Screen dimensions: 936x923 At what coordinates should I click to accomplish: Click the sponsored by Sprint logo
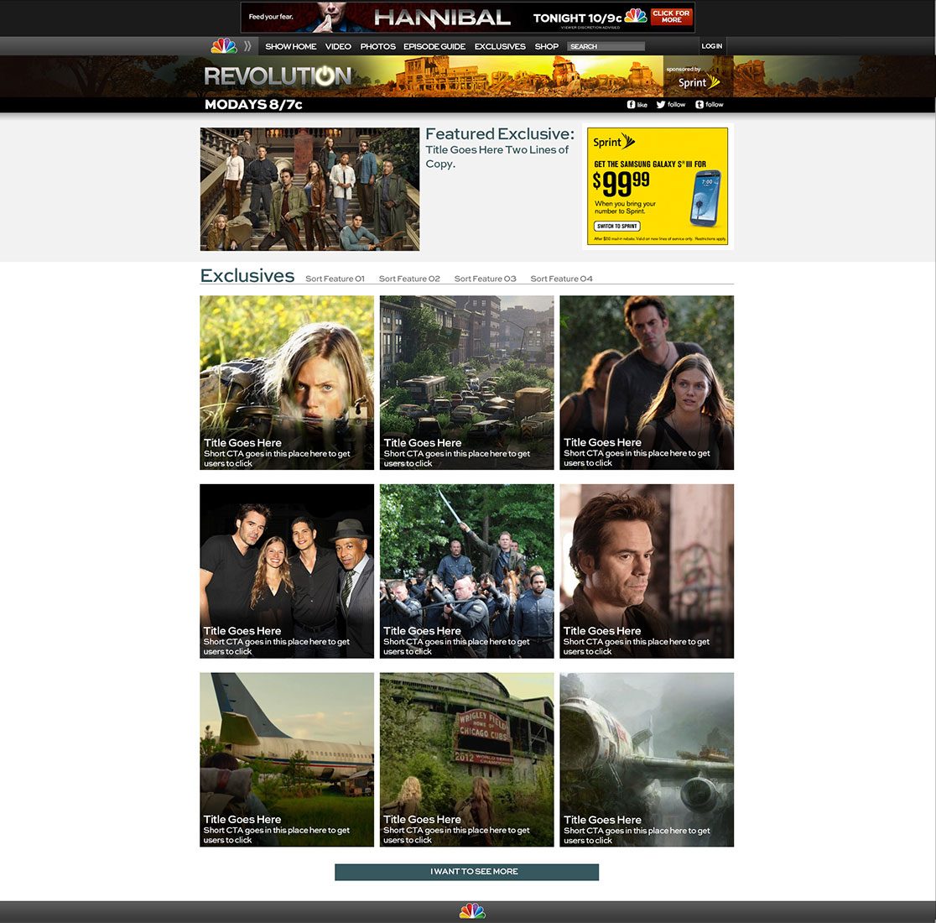pos(699,82)
